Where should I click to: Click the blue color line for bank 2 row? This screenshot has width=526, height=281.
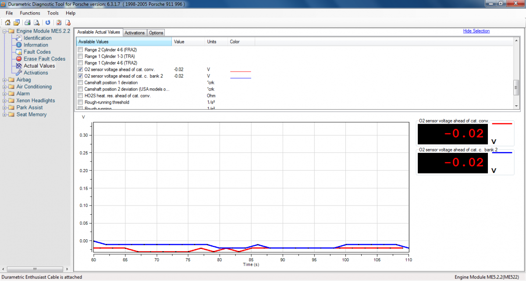tap(241, 78)
